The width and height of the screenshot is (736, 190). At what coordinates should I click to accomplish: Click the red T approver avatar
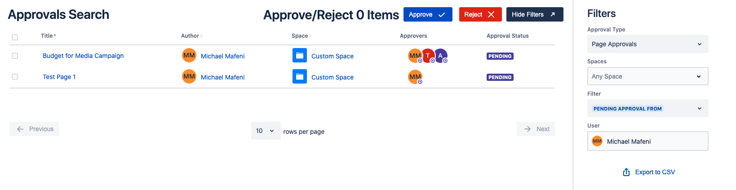[x=428, y=56]
